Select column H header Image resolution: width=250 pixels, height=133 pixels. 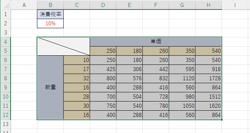tap(208, 5)
